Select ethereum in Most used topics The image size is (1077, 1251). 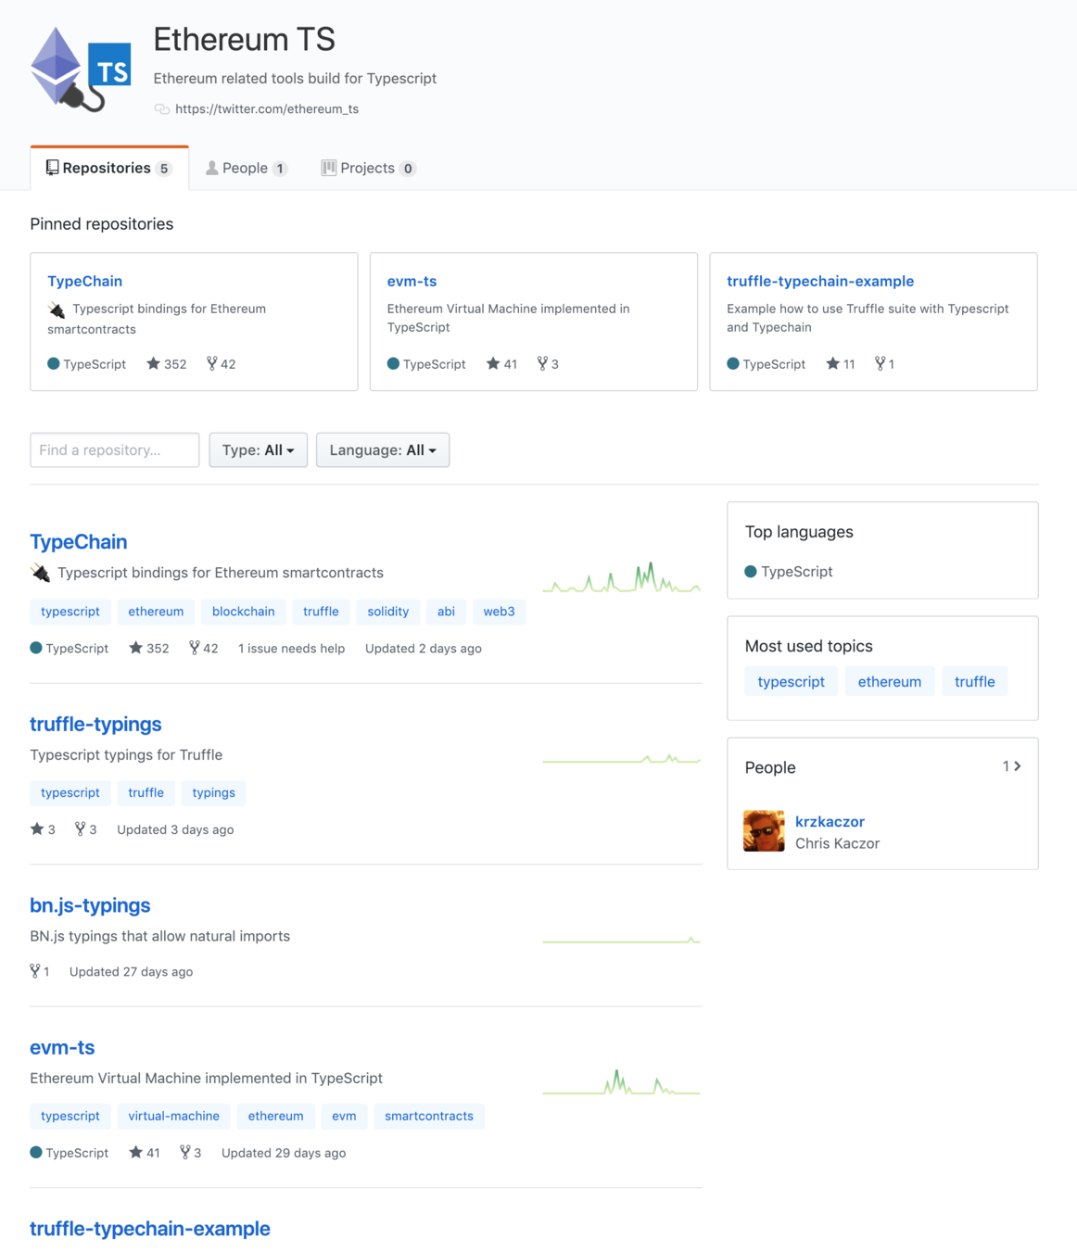[x=890, y=682]
